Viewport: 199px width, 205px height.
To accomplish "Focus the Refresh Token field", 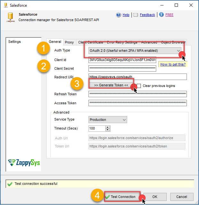I will pyautogui.click(x=137, y=94).
